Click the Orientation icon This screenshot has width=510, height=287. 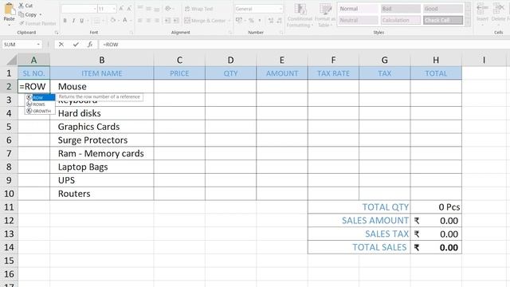168,8
